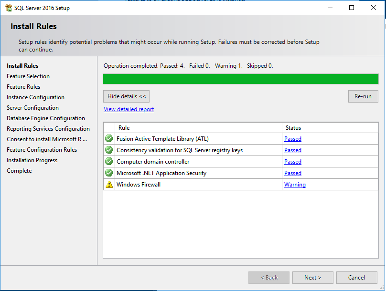Click the warning triangle icon beside Windows Firewall
This screenshot has width=386, height=291.
(x=108, y=184)
